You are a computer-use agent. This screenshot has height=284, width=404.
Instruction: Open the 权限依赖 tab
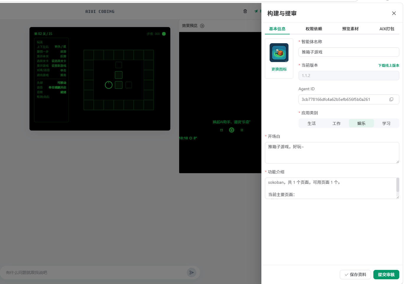314,29
